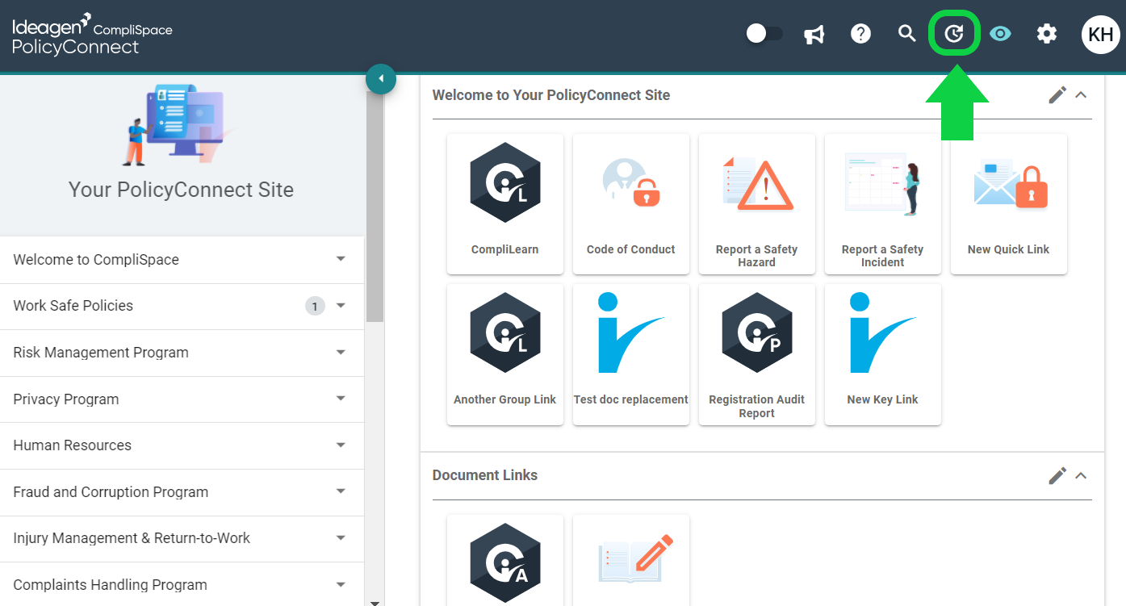Click the sidebar vertical scrollbar thumb
This screenshot has height=606, width=1126.
point(375,207)
